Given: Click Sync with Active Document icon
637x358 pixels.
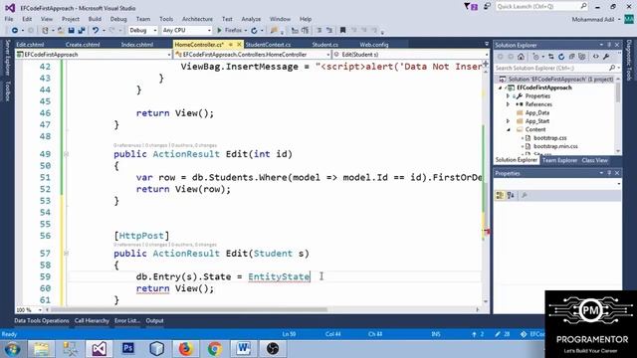Looking at the screenshot, I should (550, 57).
